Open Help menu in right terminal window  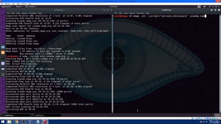147,13
